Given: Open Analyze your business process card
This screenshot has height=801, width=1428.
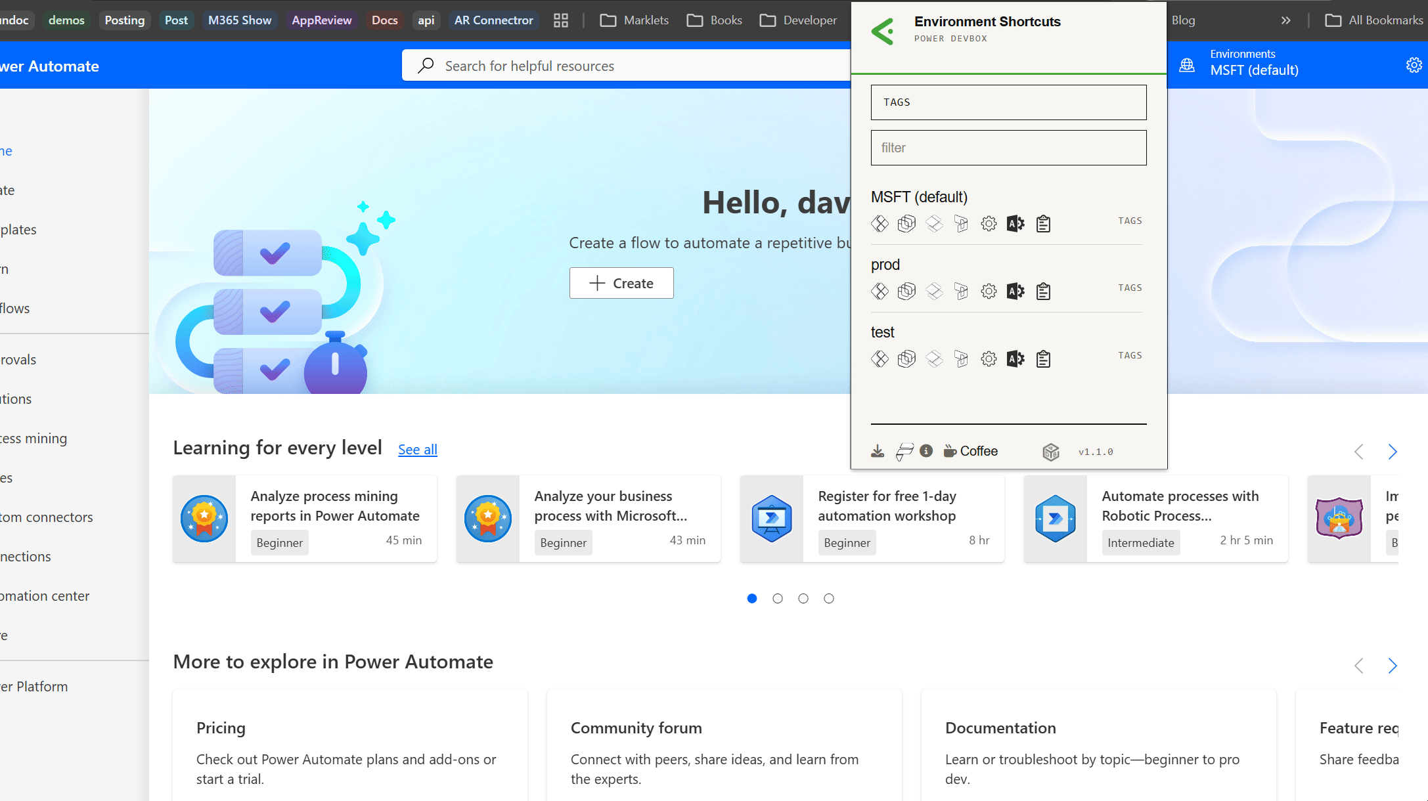Looking at the screenshot, I should (x=589, y=519).
